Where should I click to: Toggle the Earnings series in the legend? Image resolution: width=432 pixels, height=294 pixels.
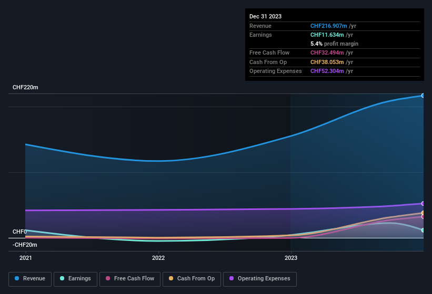tap(75, 279)
